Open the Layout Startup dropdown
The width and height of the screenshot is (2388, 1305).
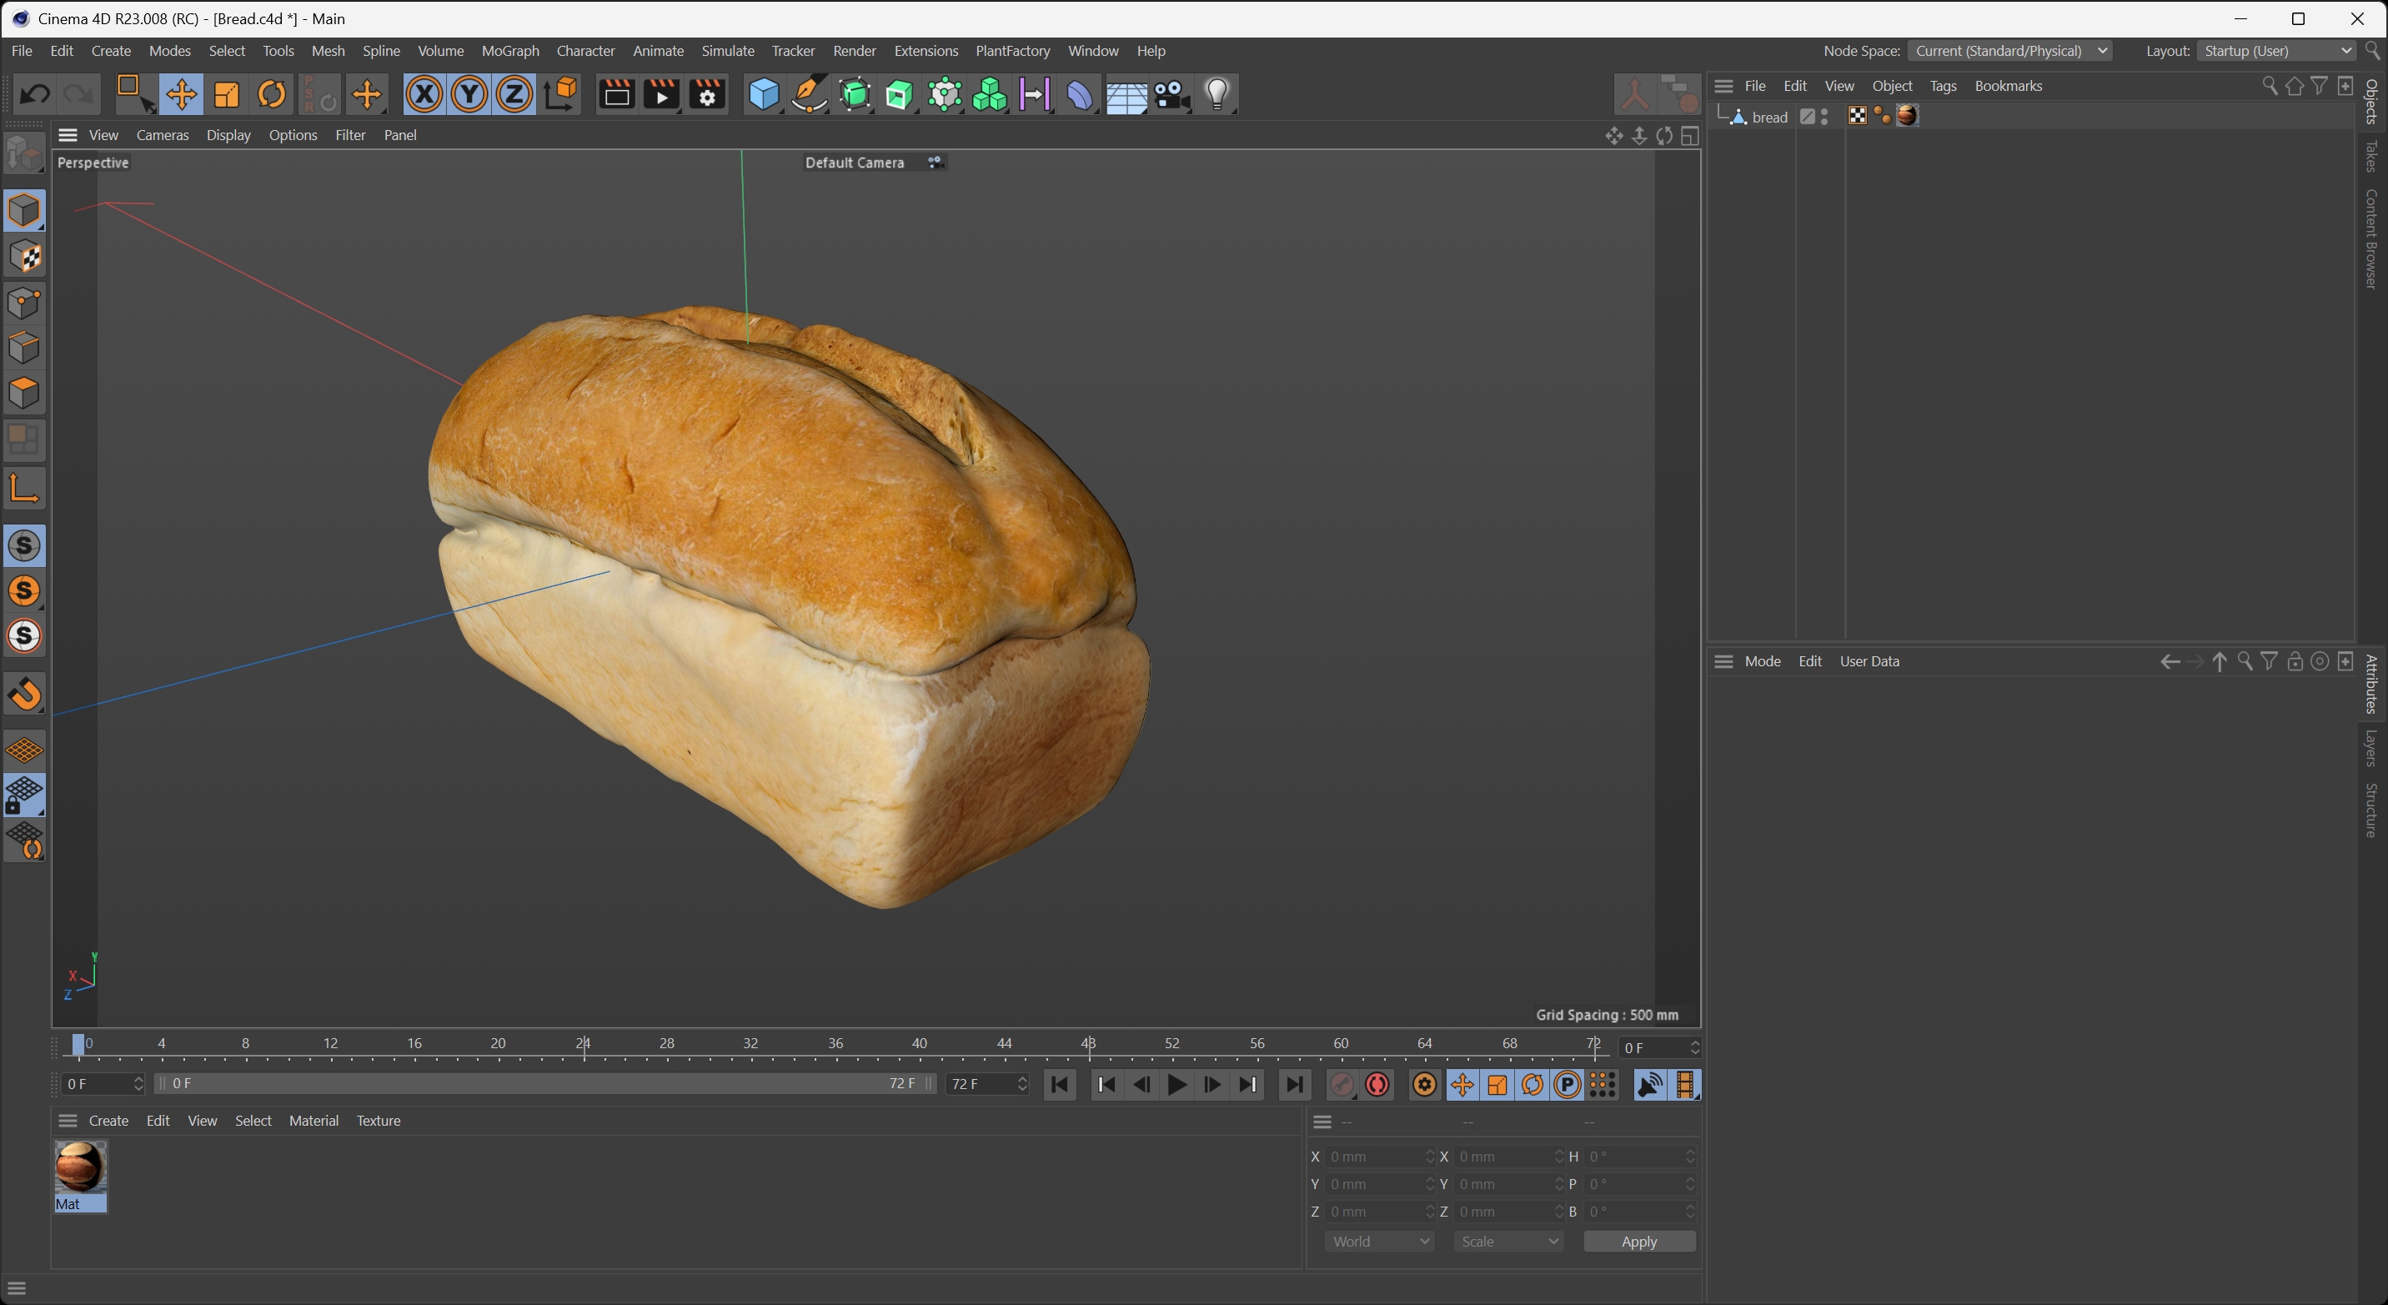tap(2275, 51)
